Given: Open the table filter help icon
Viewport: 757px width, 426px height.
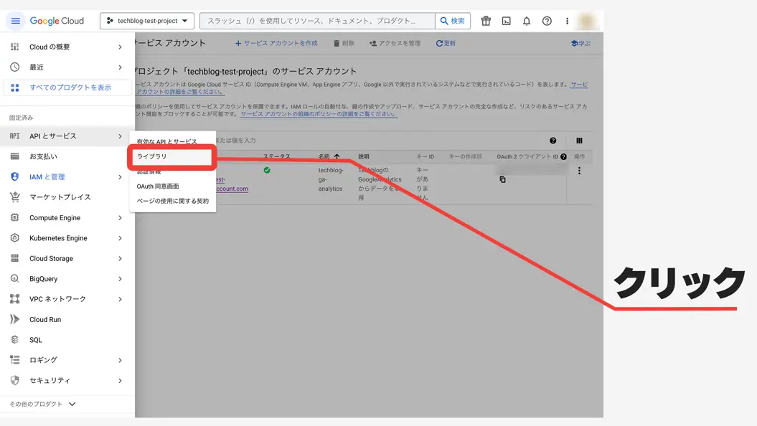Looking at the screenshot, I should (x=553, y=141).
